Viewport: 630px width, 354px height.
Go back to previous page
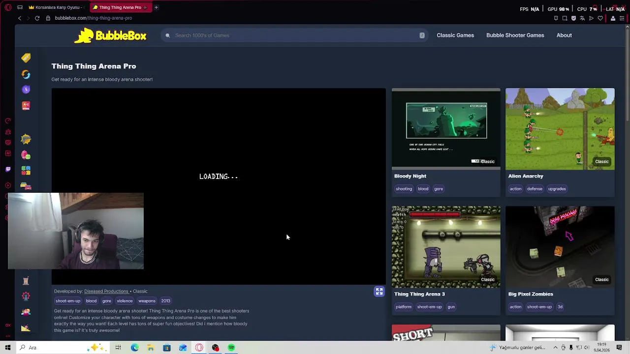coord(20,18)
